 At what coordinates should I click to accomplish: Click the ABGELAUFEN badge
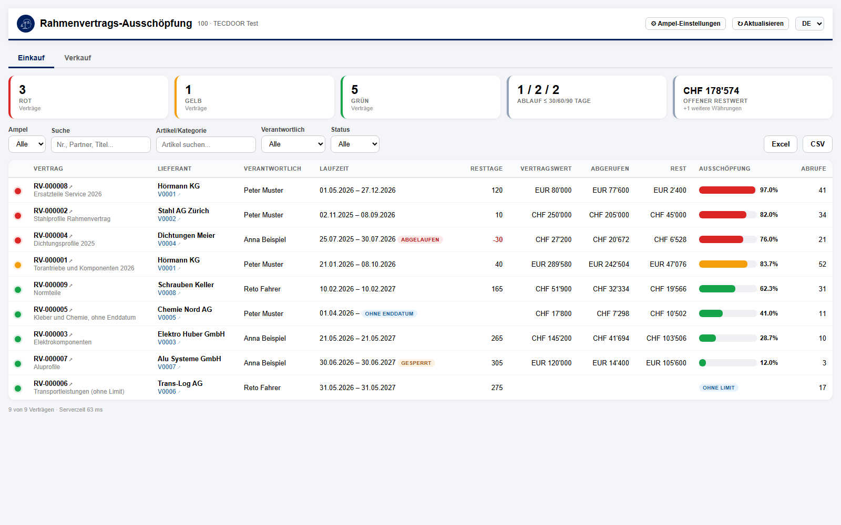420,239
